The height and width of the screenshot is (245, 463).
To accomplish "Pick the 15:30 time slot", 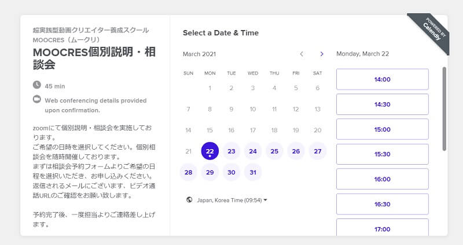I will [x=382, y=154].
